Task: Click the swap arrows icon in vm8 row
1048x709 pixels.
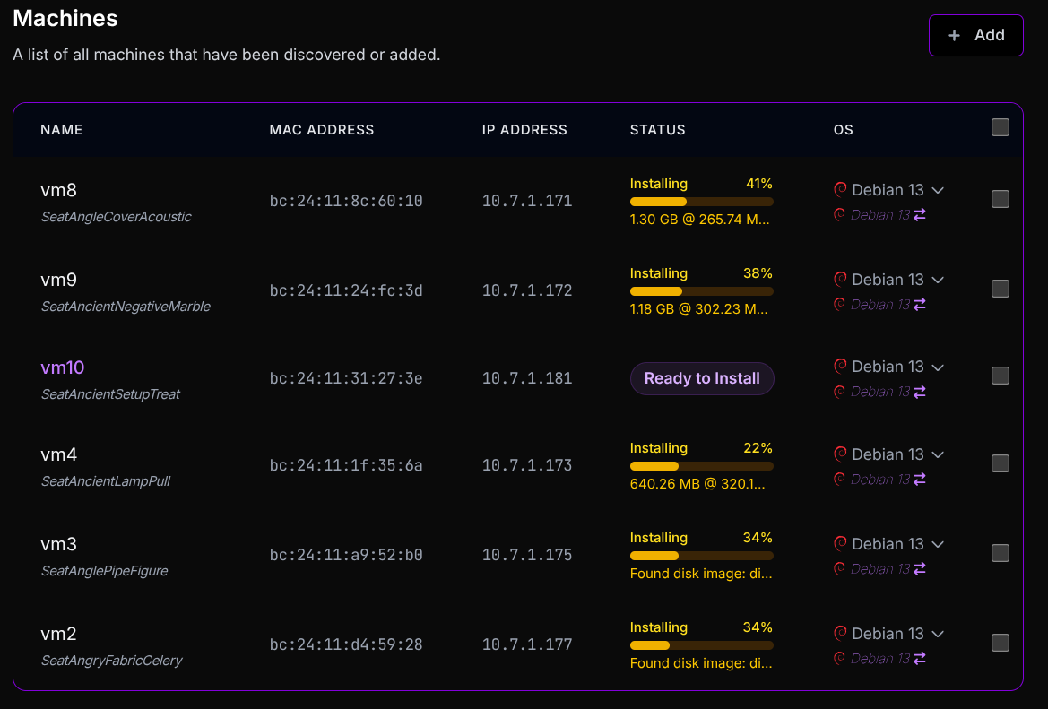Action: (919, 215)
